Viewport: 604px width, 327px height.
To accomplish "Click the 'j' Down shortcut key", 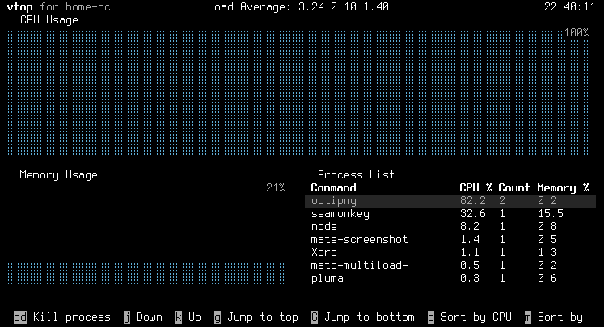I will [127, 317].
